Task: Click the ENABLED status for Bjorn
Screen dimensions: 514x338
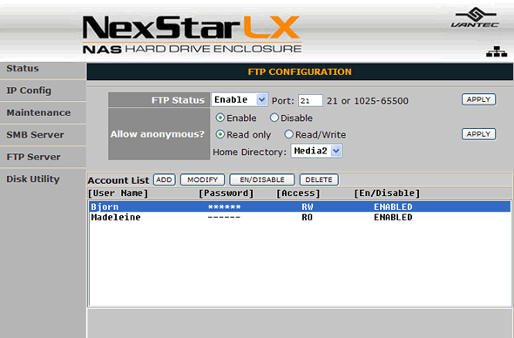Action: pos(393,206)
